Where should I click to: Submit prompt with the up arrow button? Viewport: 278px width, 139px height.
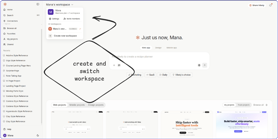[x=205, y=65]
